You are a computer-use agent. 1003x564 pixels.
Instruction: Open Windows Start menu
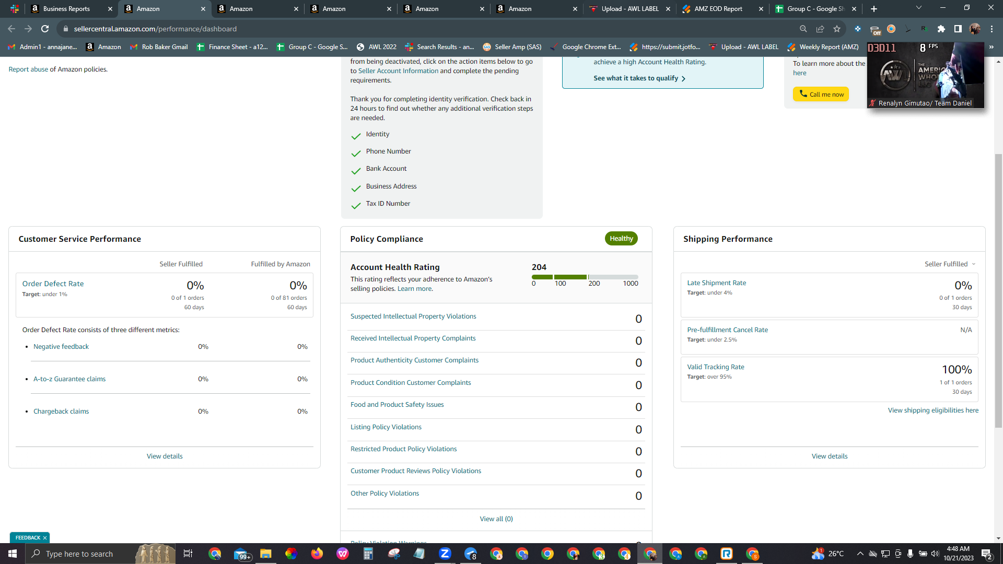(13, 554)
